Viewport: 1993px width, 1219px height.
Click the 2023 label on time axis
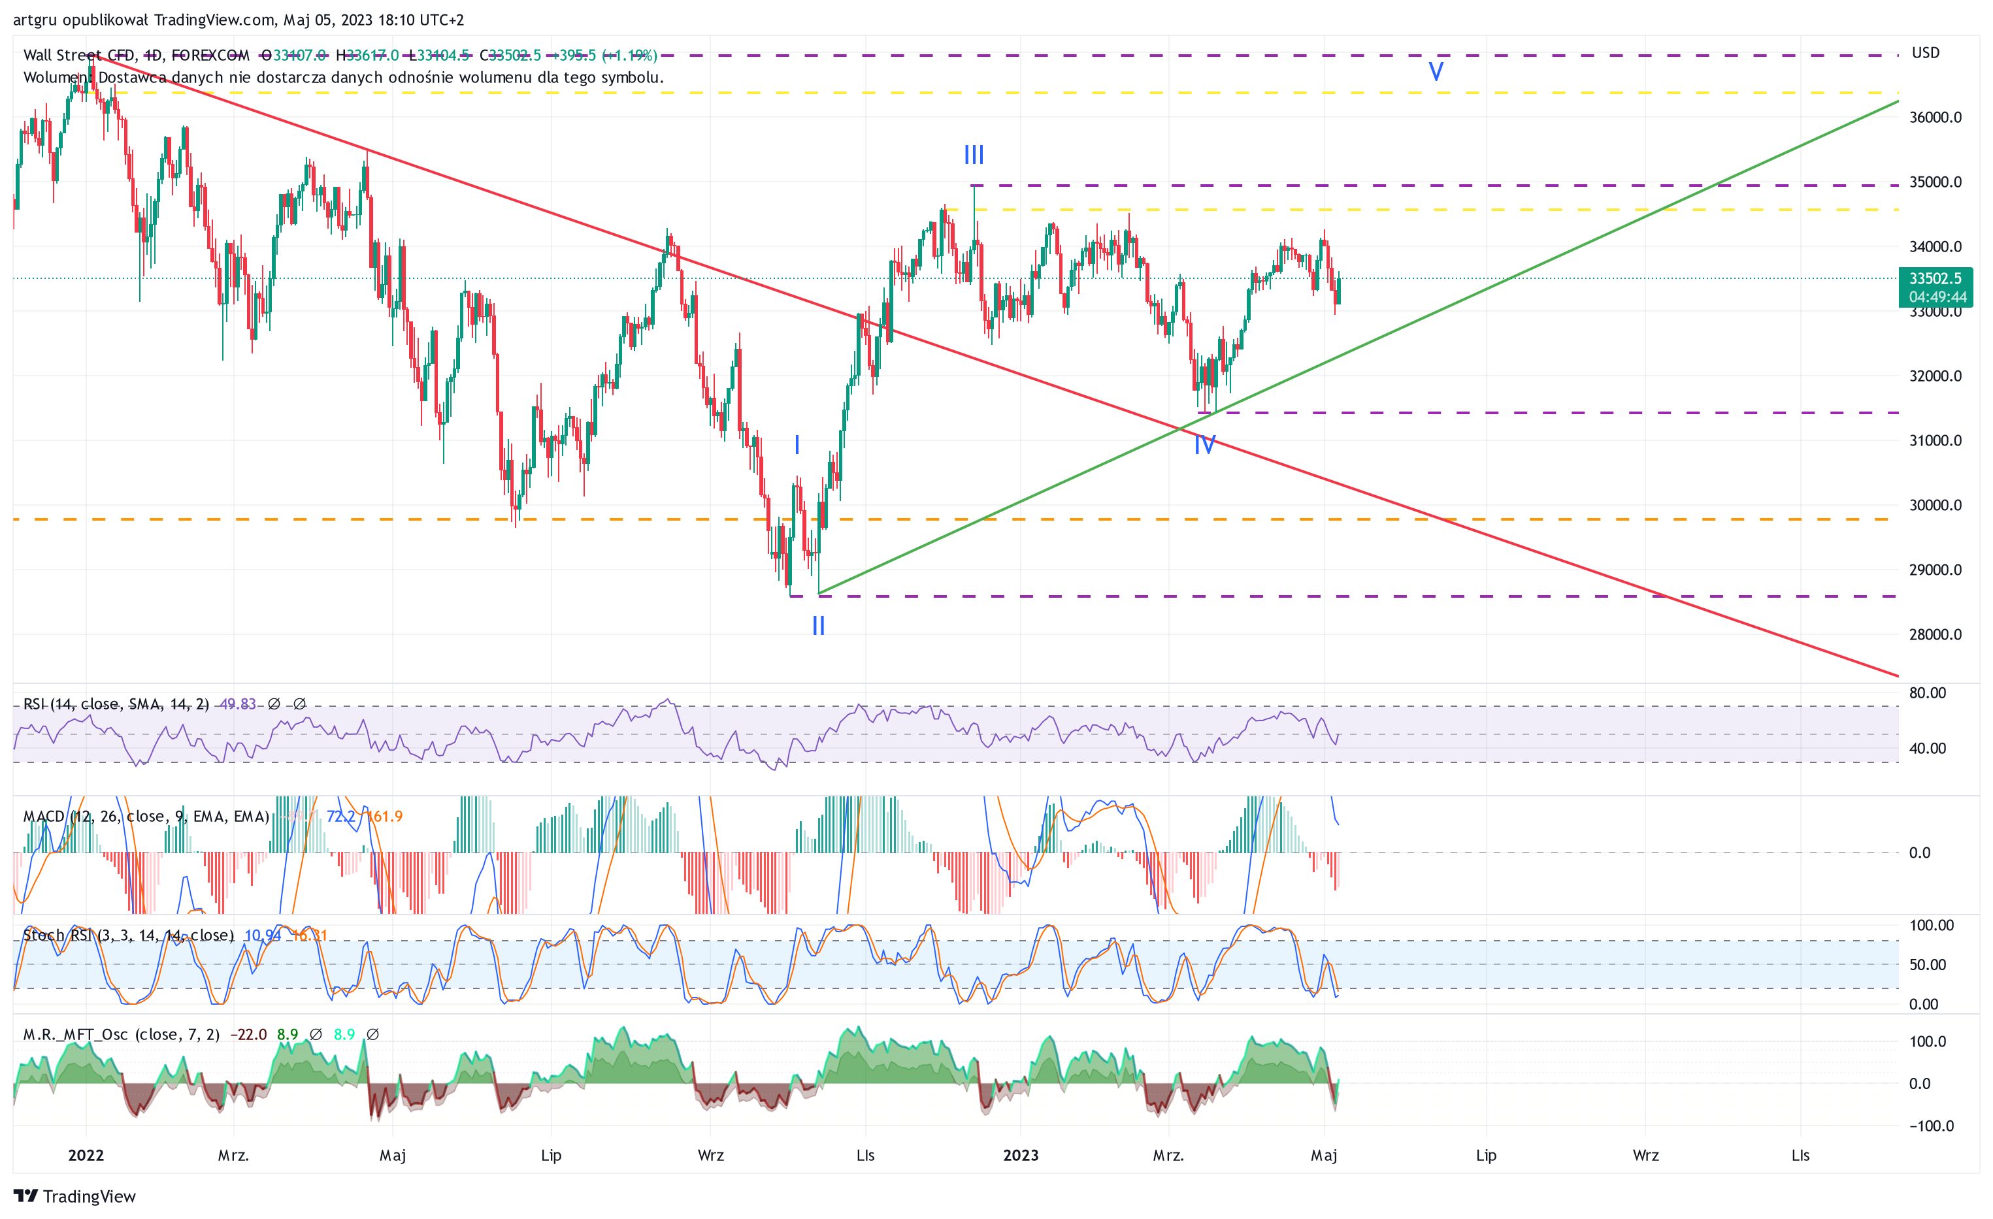[1021, 1155]
